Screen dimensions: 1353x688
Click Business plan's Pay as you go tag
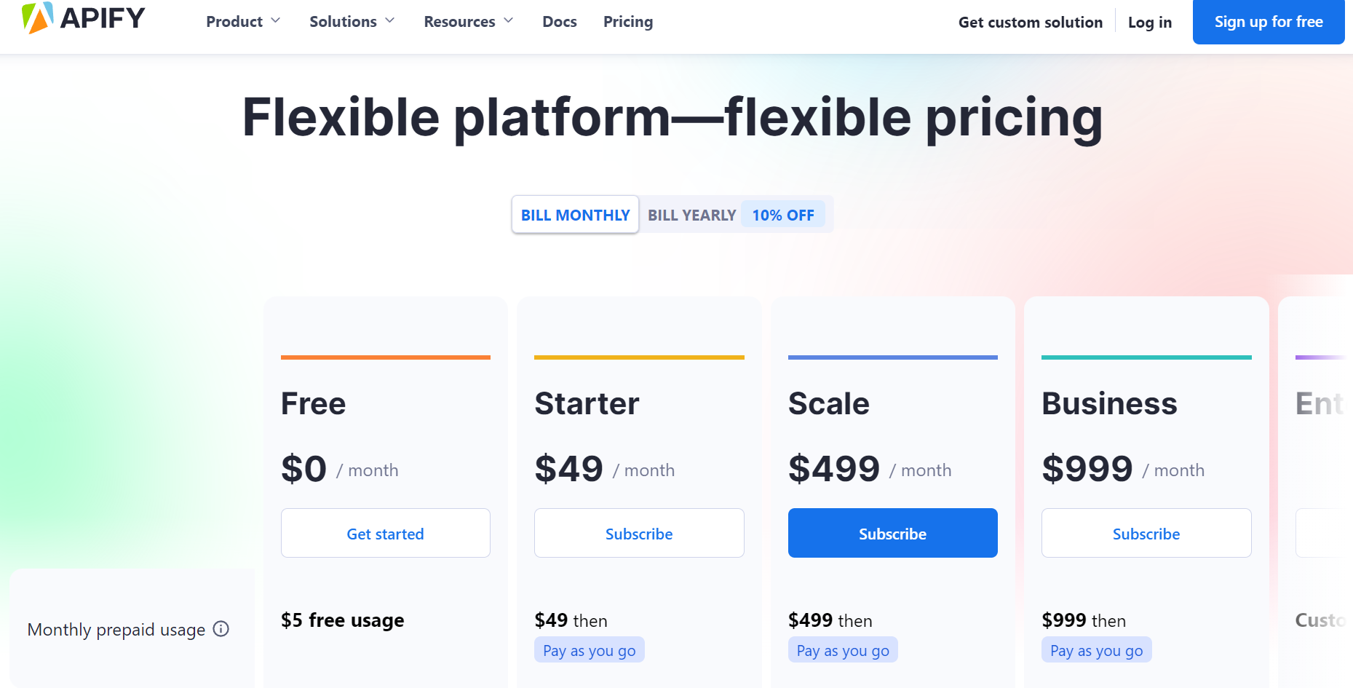tap(1096, 650)
